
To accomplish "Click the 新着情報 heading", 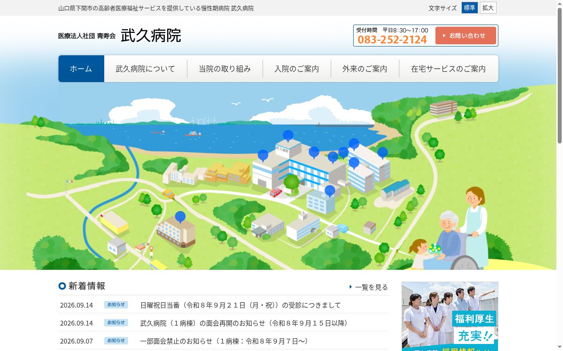I will 87,286.
